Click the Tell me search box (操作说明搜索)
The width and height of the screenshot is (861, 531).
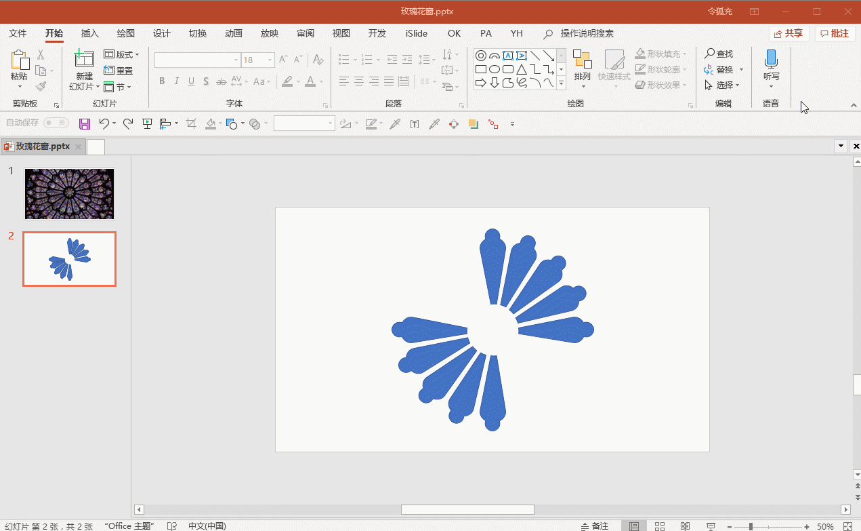pyautogui.click(x=587, y=33)
